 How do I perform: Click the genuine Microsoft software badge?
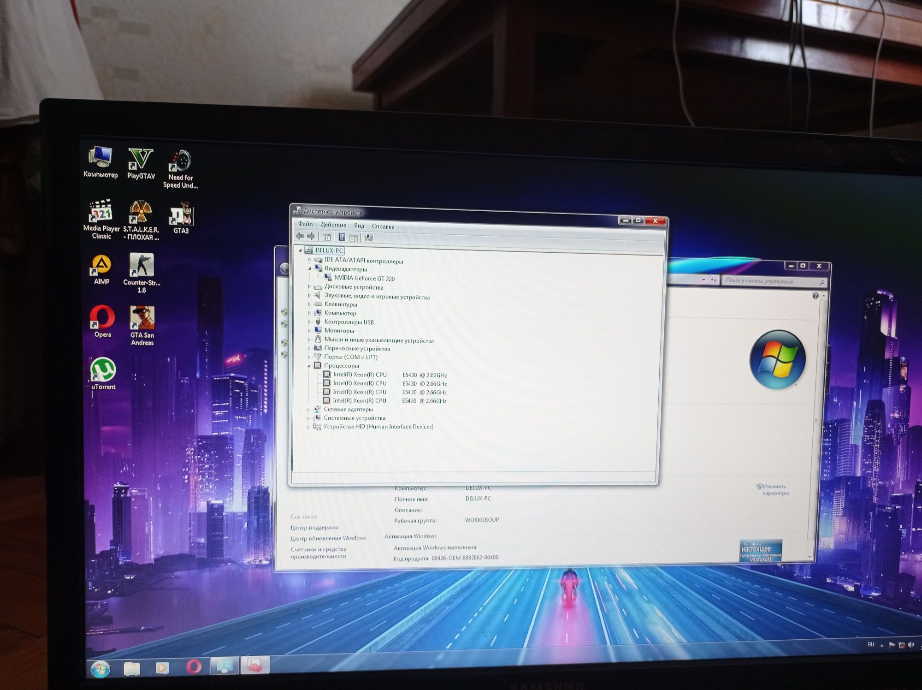click(761, 551)
